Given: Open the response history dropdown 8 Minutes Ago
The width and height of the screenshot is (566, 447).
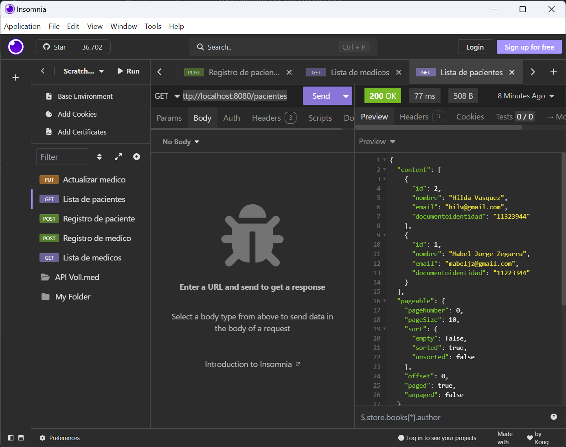Looking at the screenshot, I should (x=526, y=96).
